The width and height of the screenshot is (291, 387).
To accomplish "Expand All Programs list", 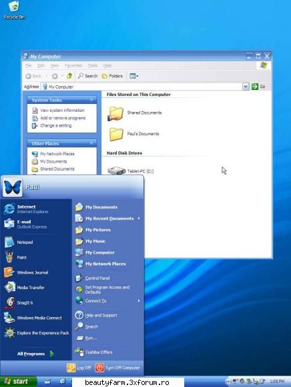I will point(35,354).
